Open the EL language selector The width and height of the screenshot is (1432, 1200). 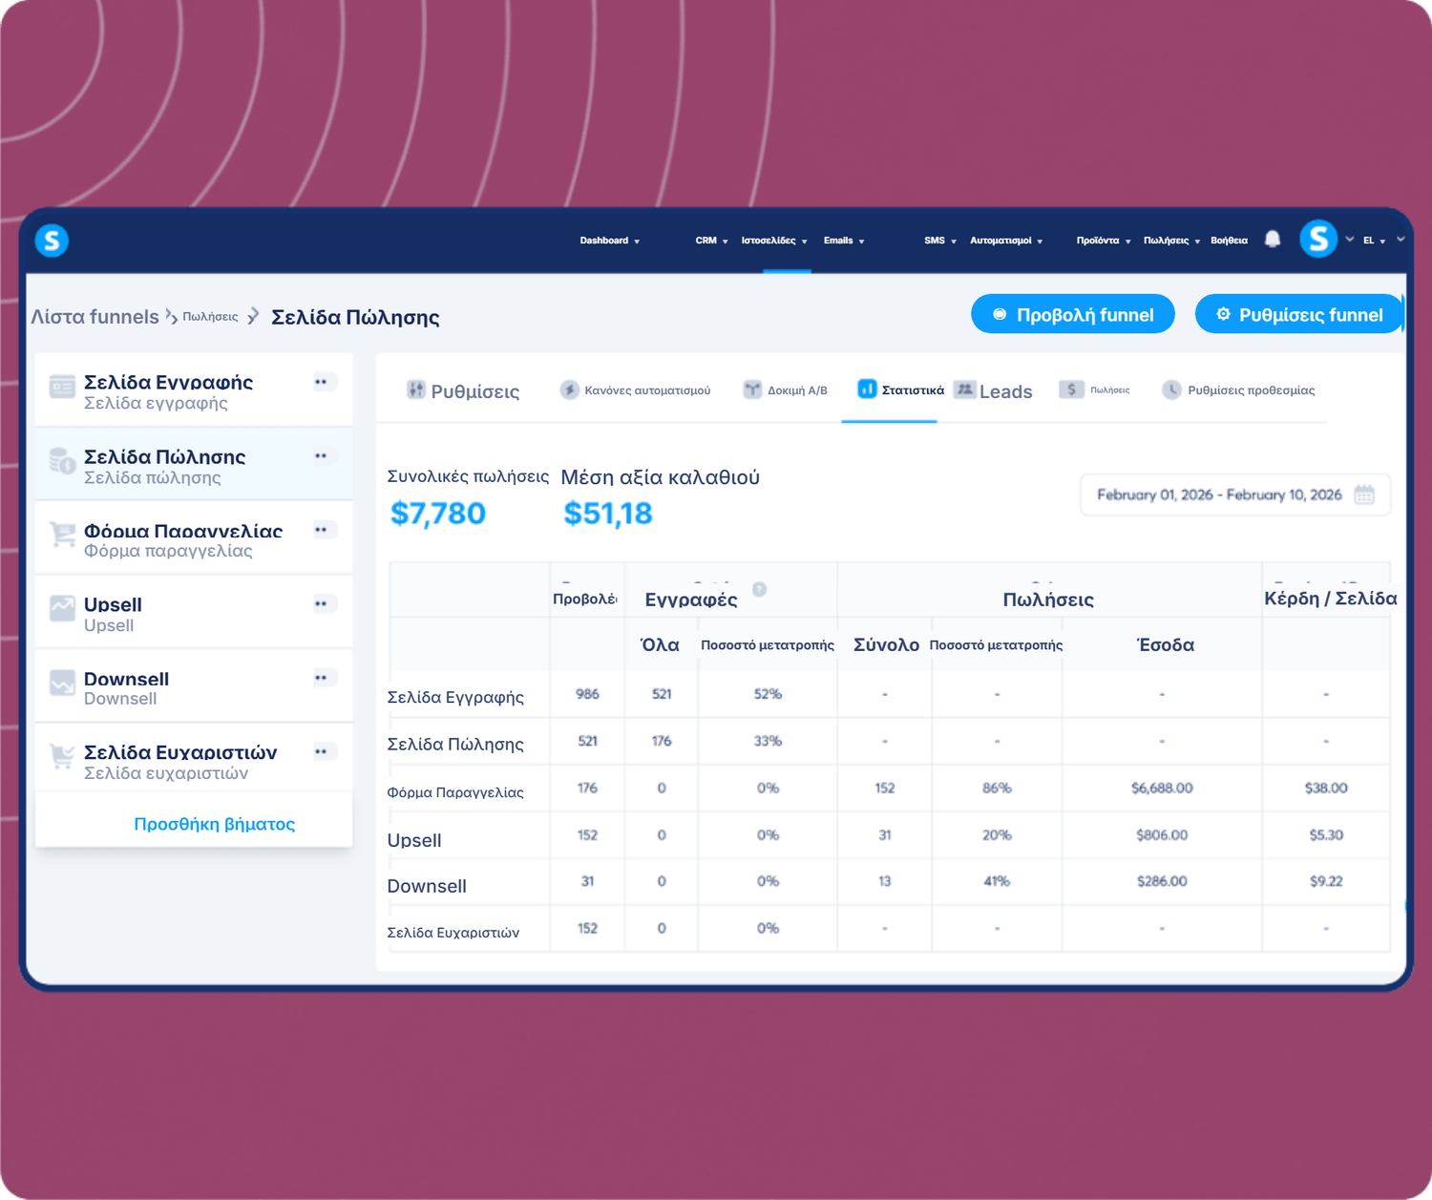click(1374, 241)
